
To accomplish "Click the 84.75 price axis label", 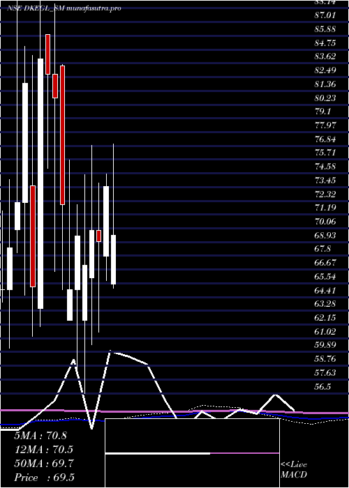I will pos(325,43).
